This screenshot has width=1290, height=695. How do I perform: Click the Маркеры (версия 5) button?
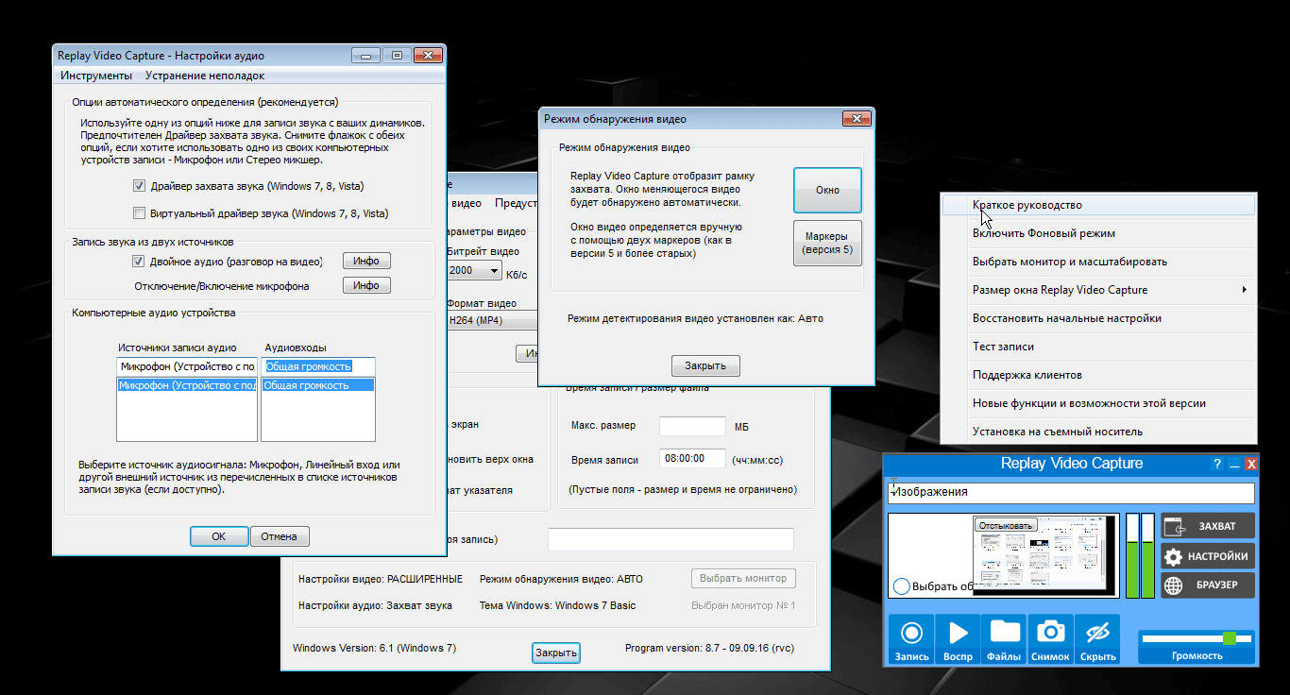(x=827, y=243)
